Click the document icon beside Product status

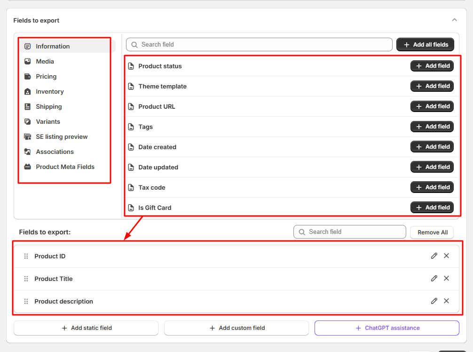131,66
